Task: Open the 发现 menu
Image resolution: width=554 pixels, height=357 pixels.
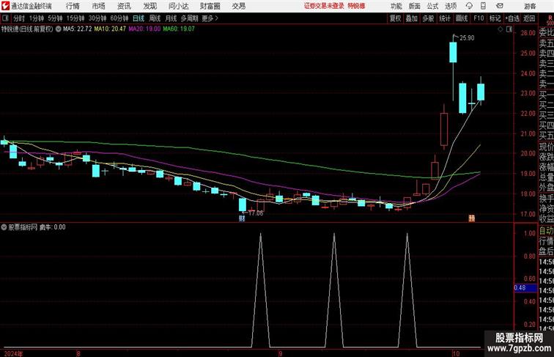Action: point(149,6)
